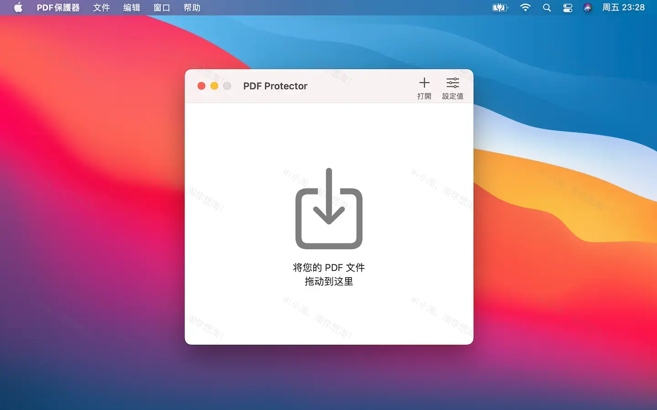
Task: Open the 窗口 menu
Action: click(x=162, y=7)
